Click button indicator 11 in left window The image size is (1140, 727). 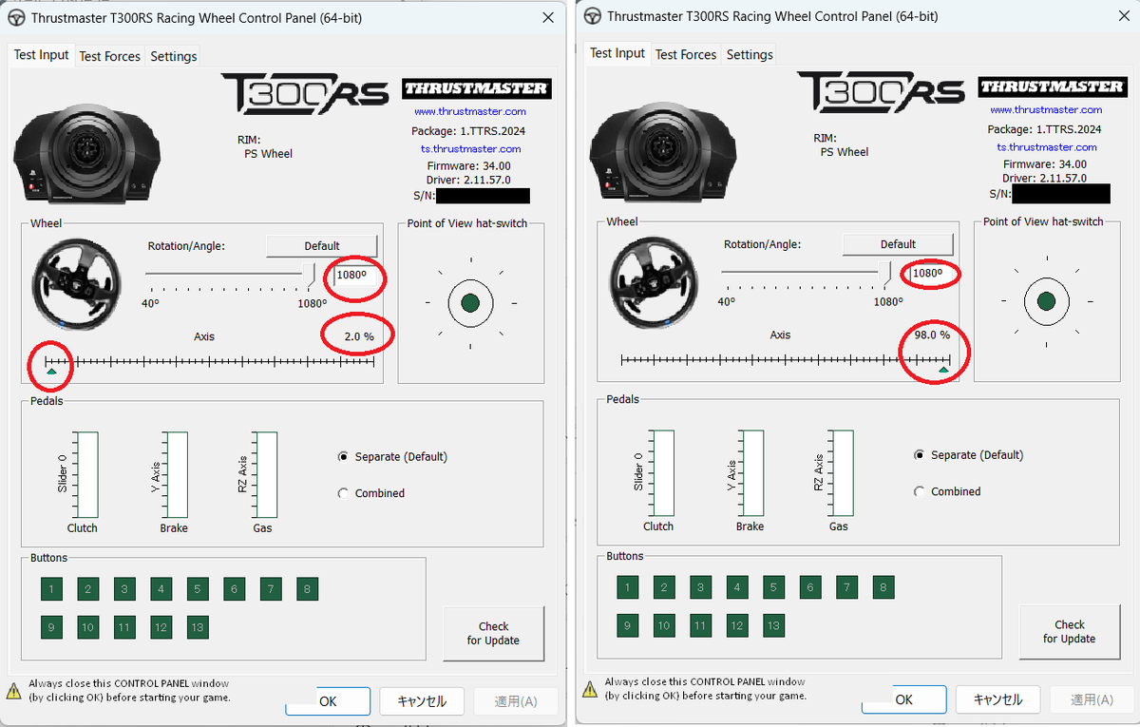click(x=124, y=627)
